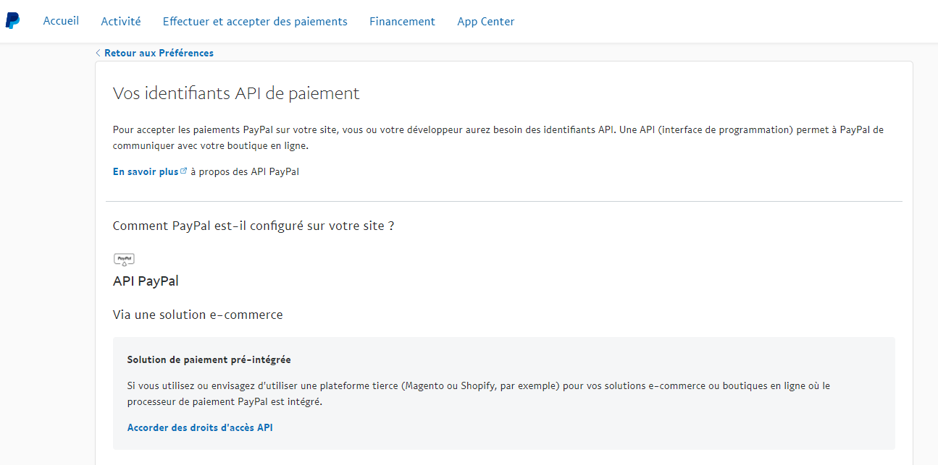Click the Comment PayPal est-il configuré question
938x465 pixels.
click(x=254, y=226)
